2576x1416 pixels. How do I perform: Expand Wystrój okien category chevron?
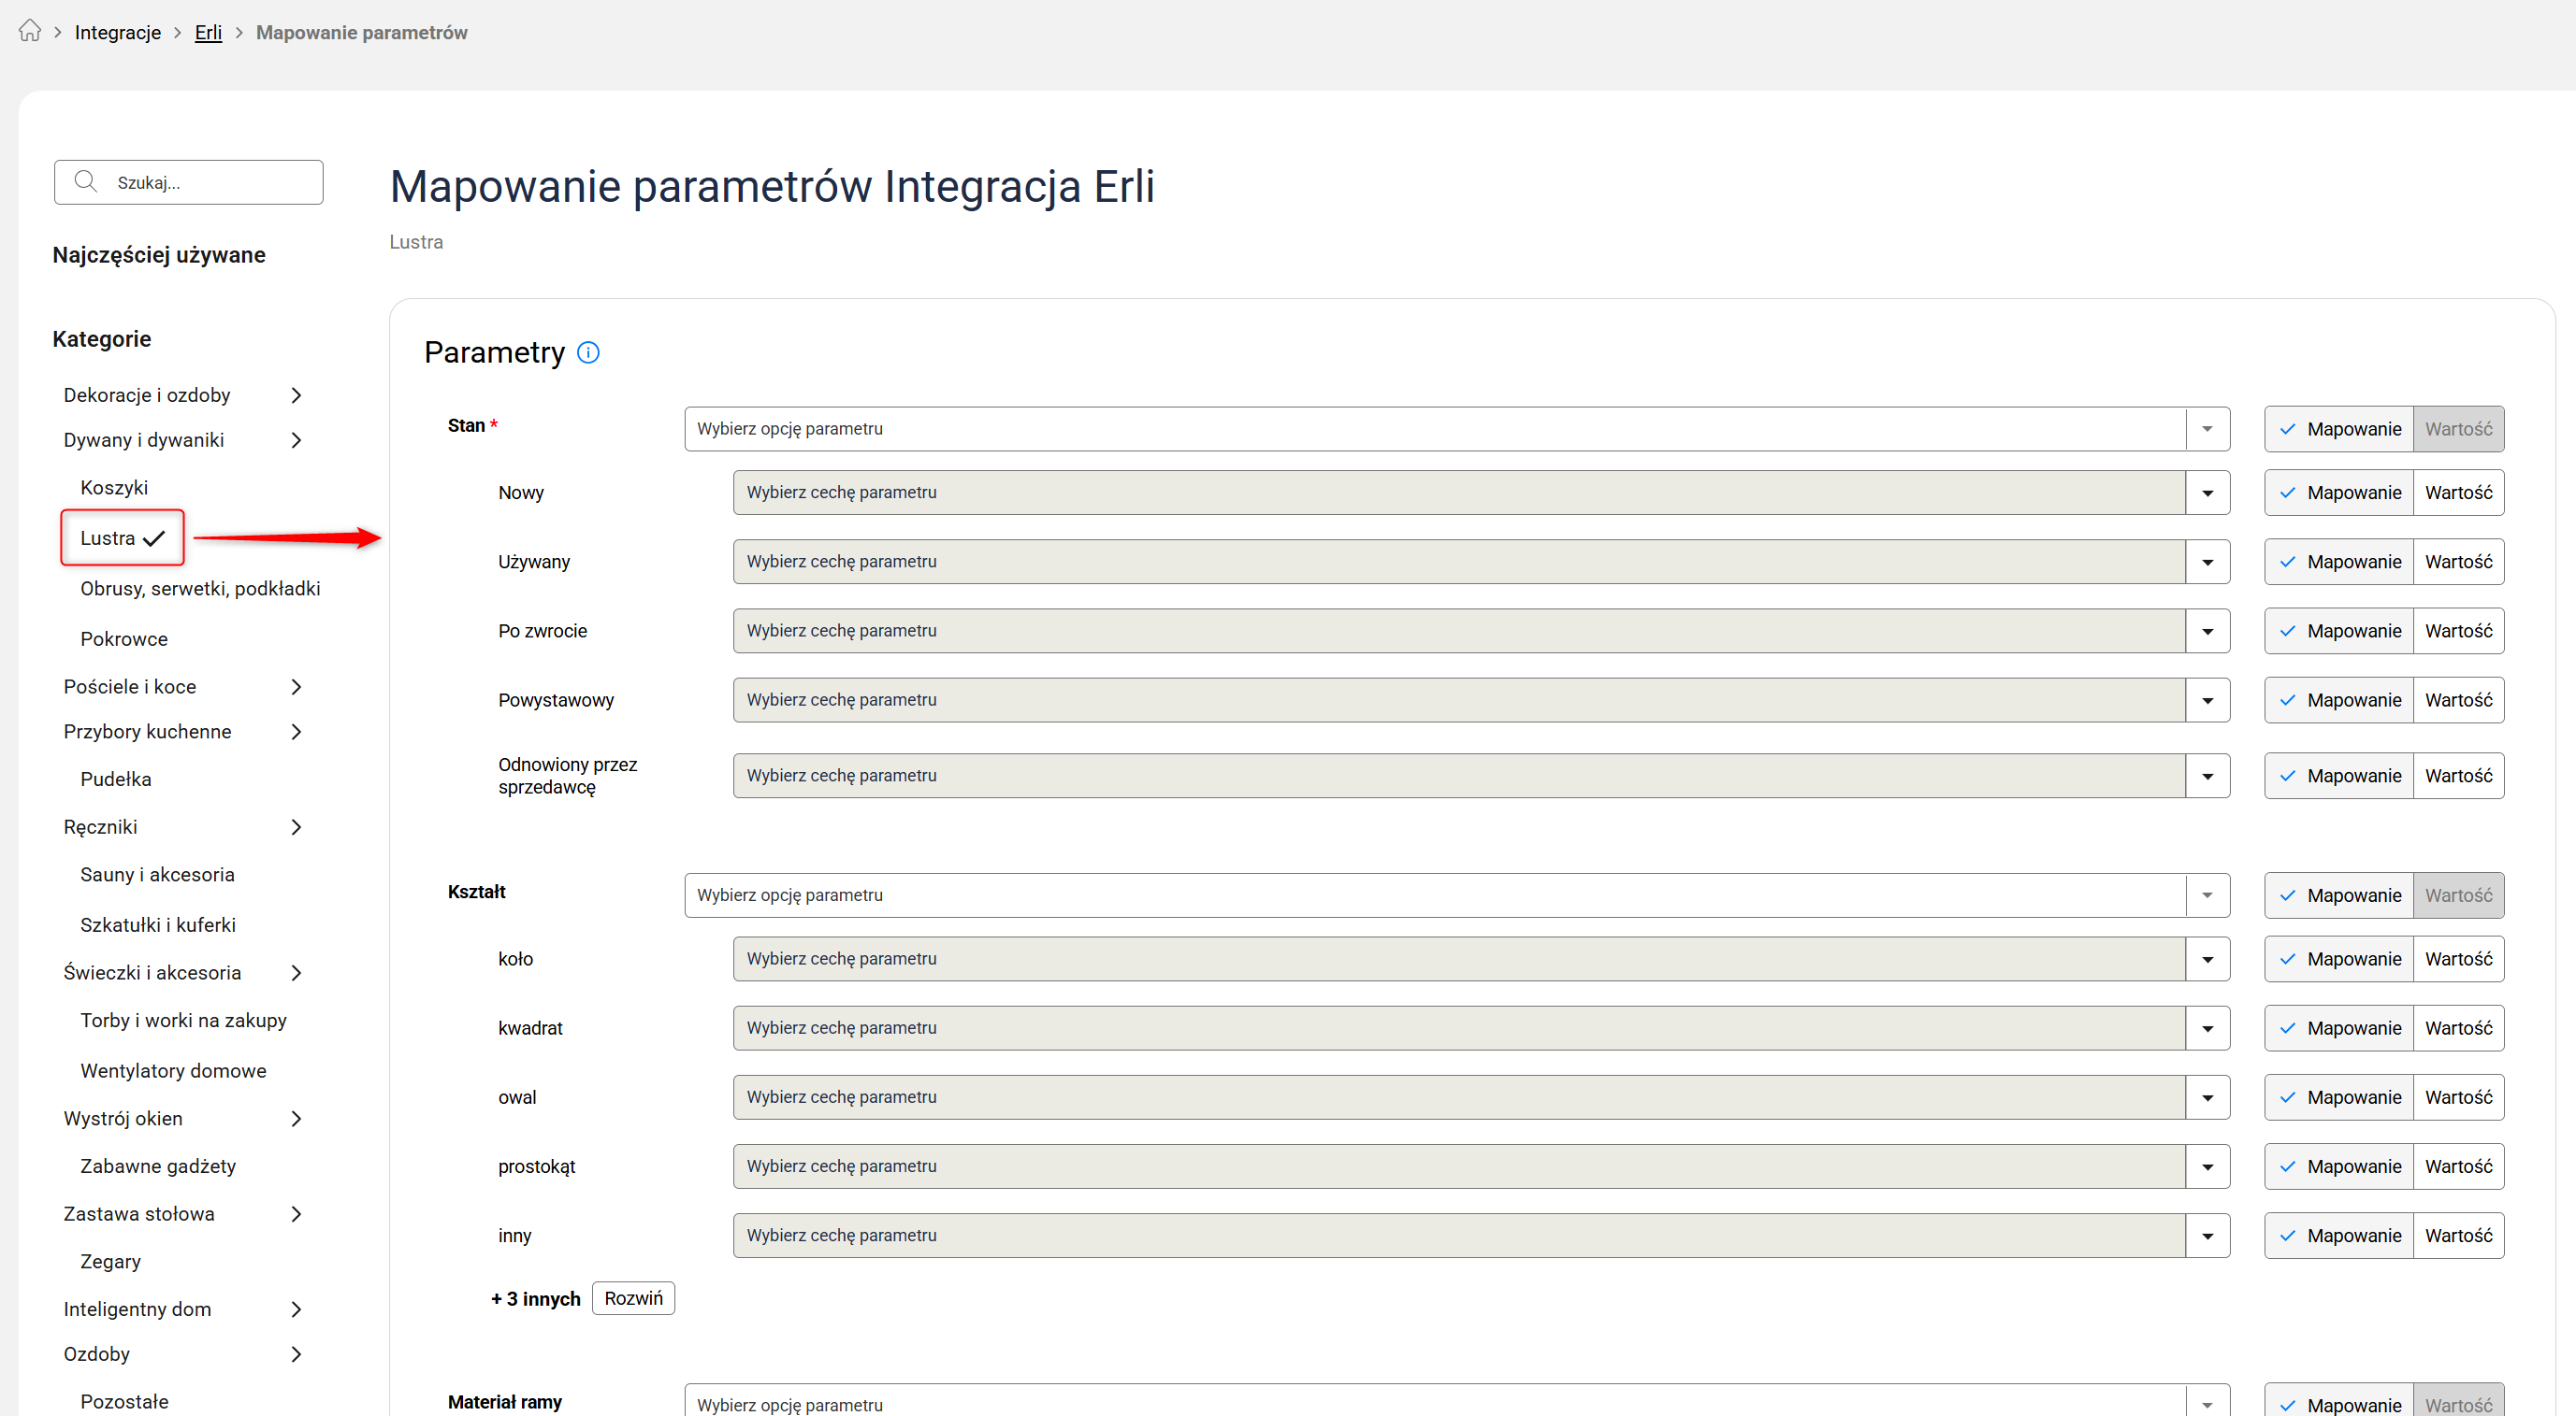click(296, 1119)
